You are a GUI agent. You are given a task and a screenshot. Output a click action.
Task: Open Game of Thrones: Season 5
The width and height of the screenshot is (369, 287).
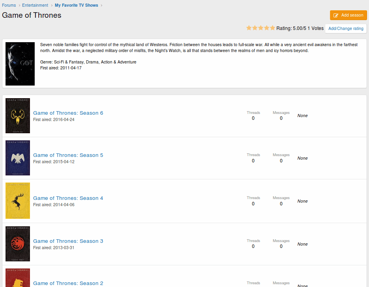coord(68,155)
